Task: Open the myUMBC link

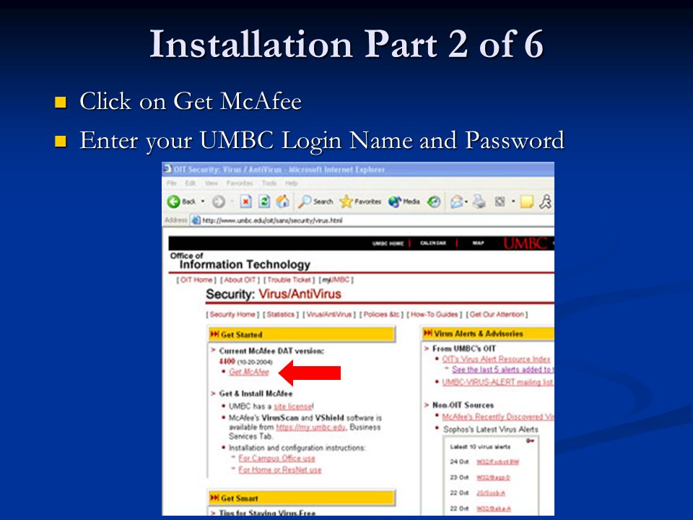Action: coord(336,280)
